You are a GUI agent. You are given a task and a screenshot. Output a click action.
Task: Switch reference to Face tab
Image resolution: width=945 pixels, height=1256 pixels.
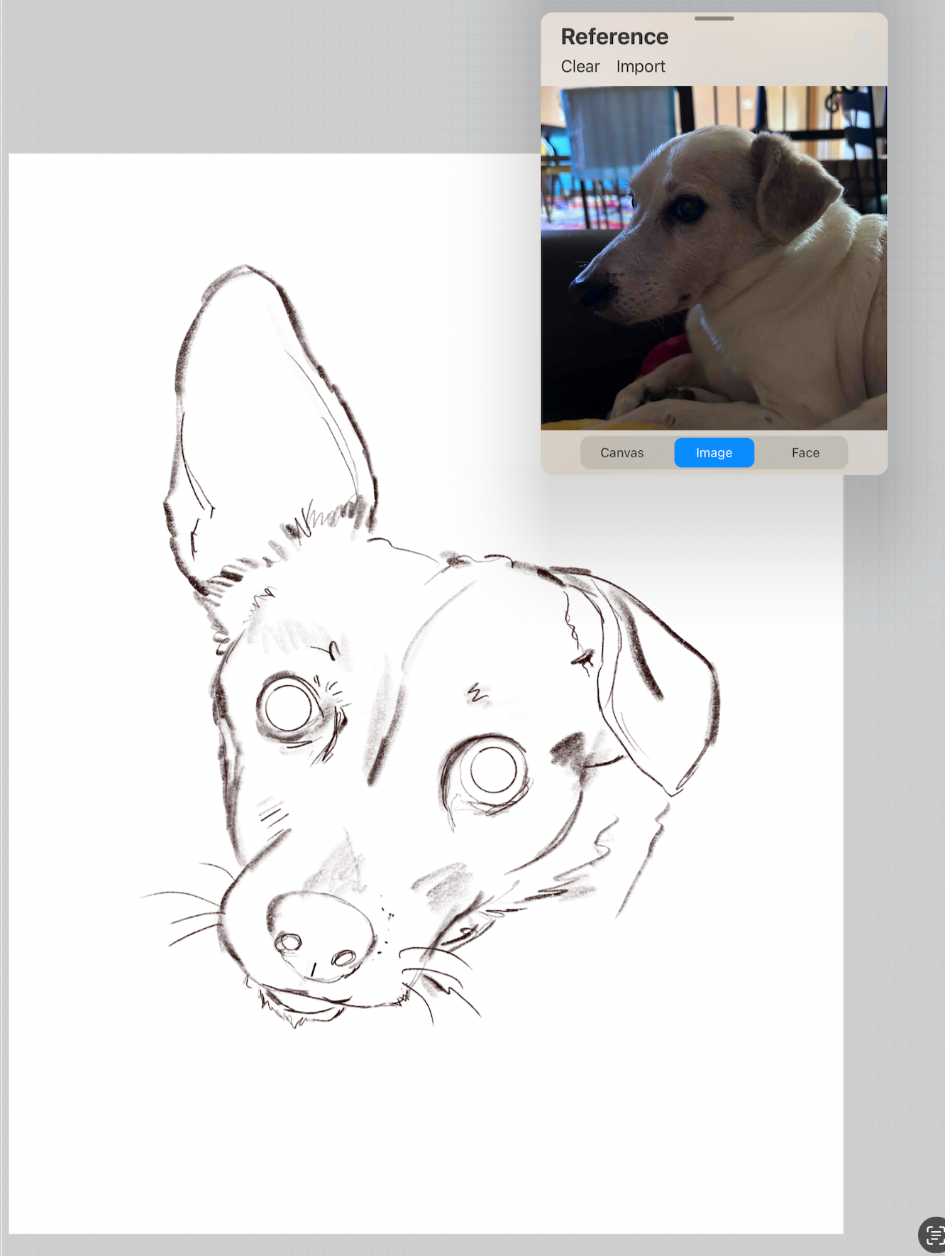pyautogui.click(x=805, y=453)
